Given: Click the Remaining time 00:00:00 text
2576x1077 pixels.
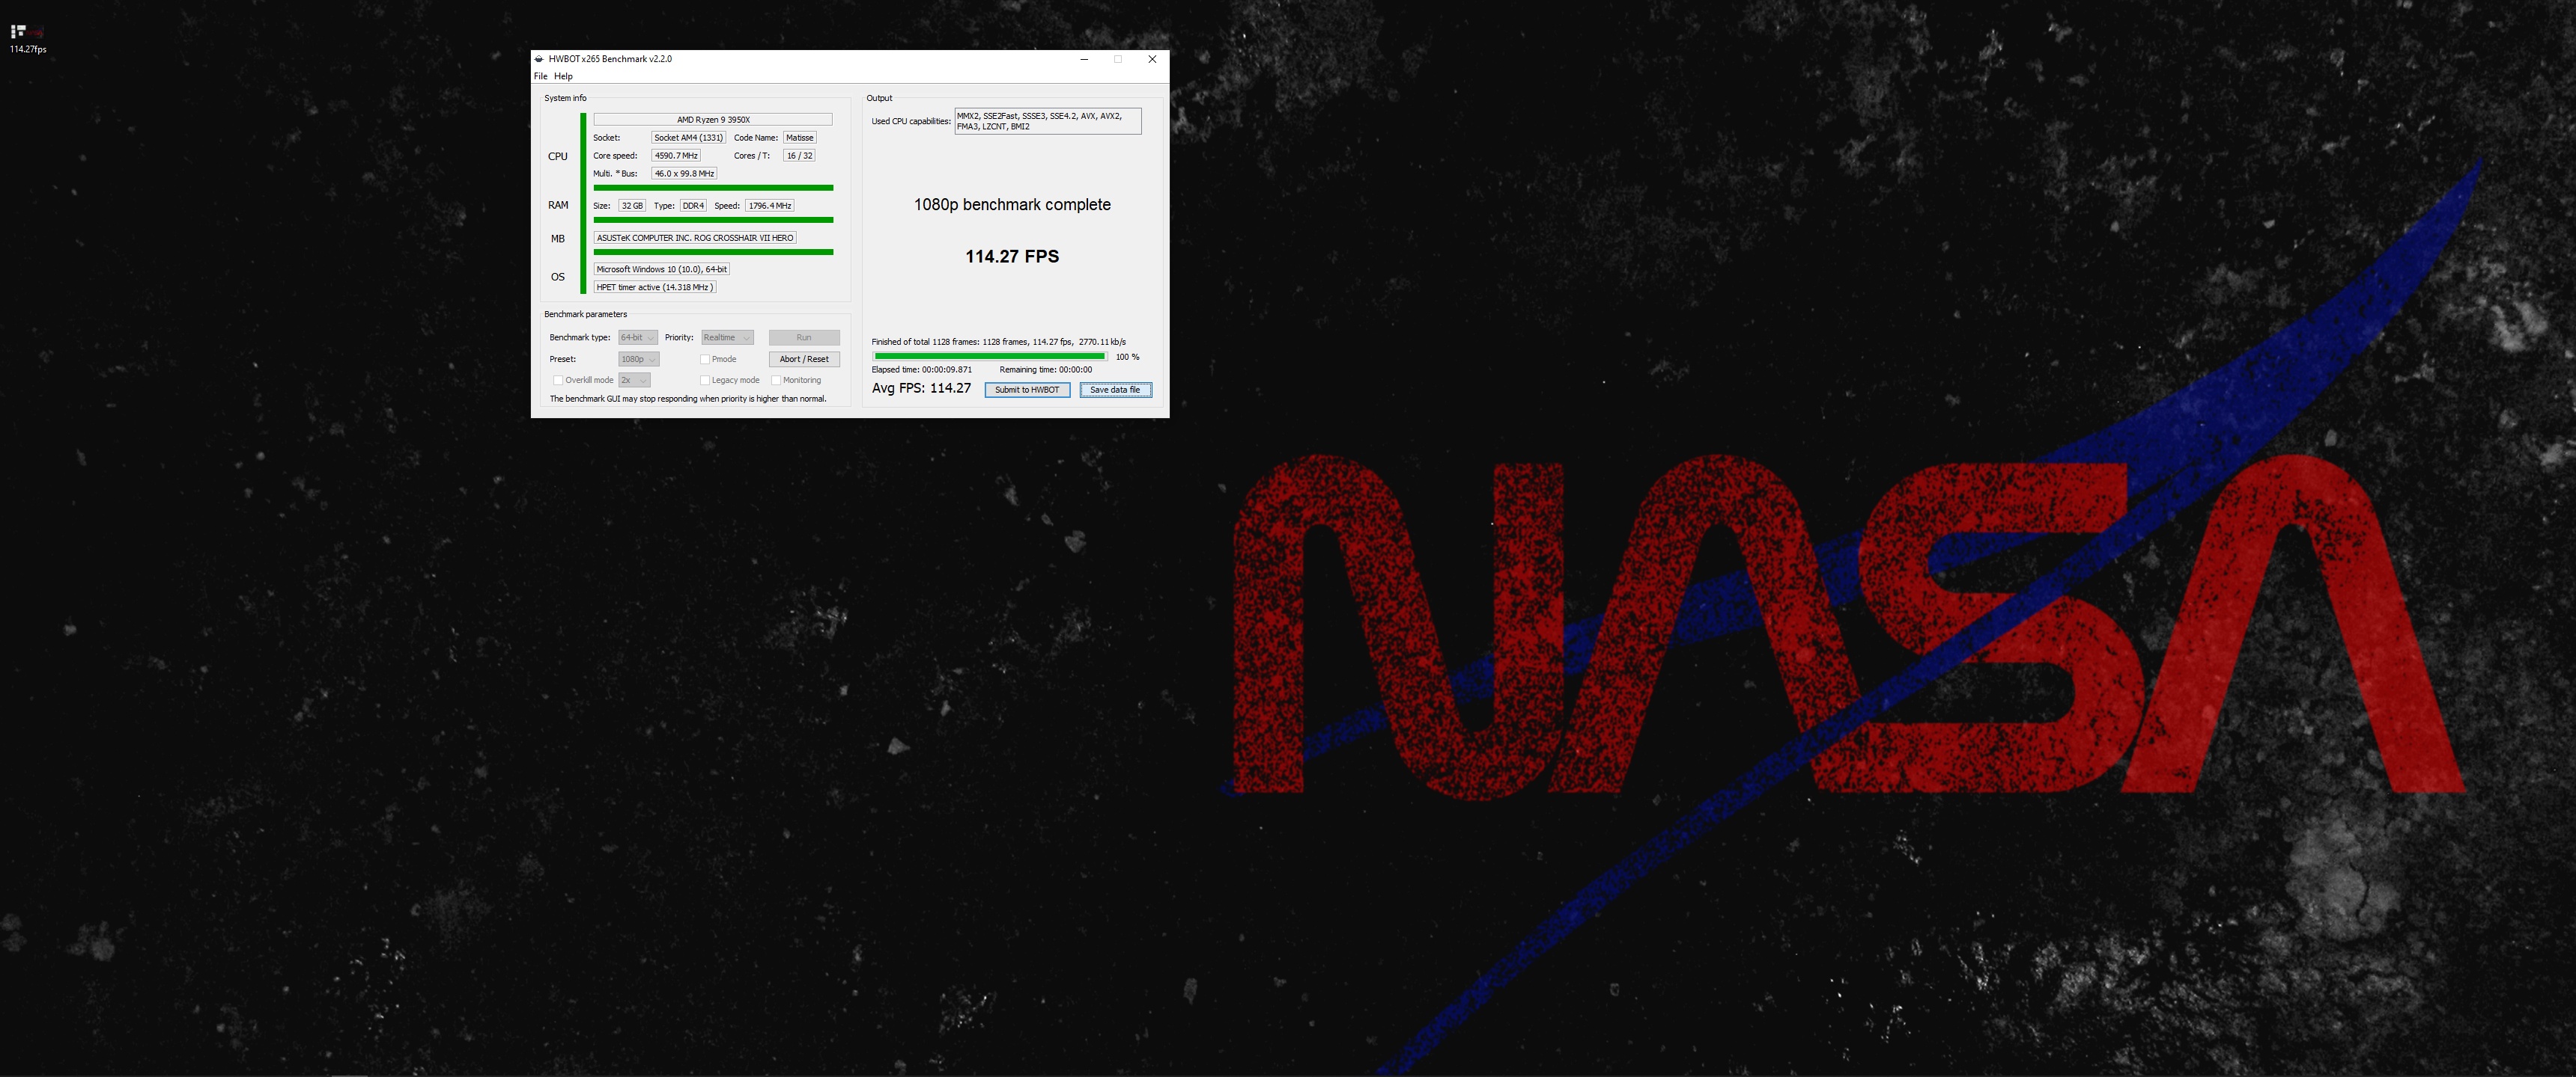Looking at the screenshot, I should (x=1046, y=369).
